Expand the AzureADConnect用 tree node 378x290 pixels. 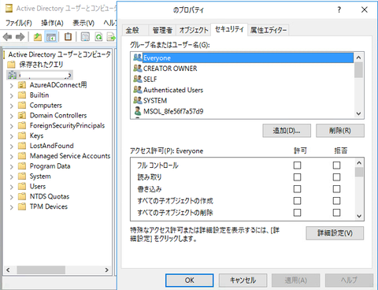tap(11, 86)
